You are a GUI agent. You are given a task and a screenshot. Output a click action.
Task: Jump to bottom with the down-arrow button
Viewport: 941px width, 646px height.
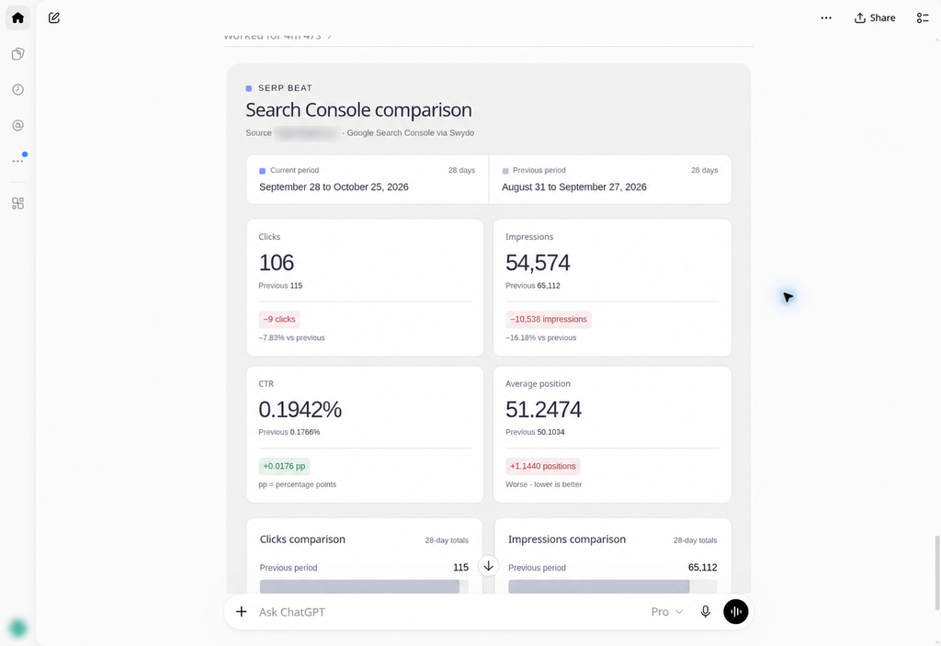tap(489, 566)
